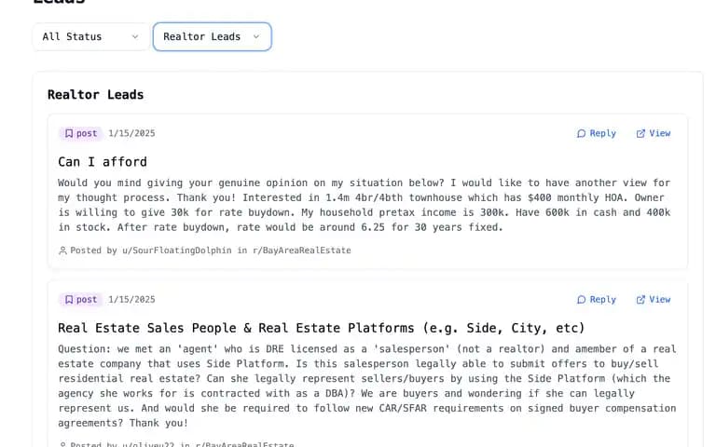Viewport: 716px width, 447px height.
Task: Click the Realtor Leads section heading
Action: pos(95,94)
